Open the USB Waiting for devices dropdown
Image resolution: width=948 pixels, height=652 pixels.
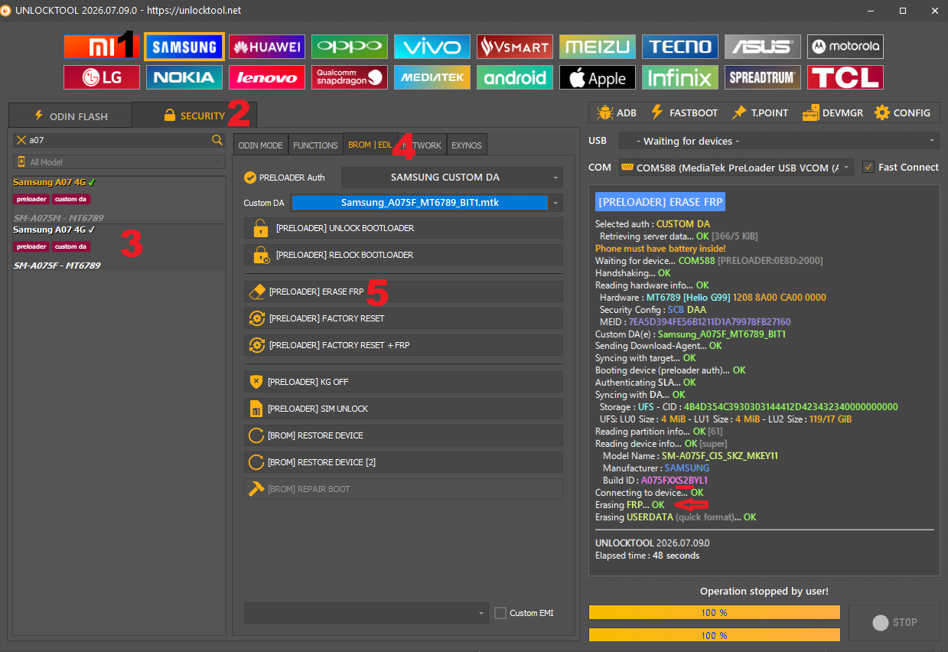[x=778, y=141]
